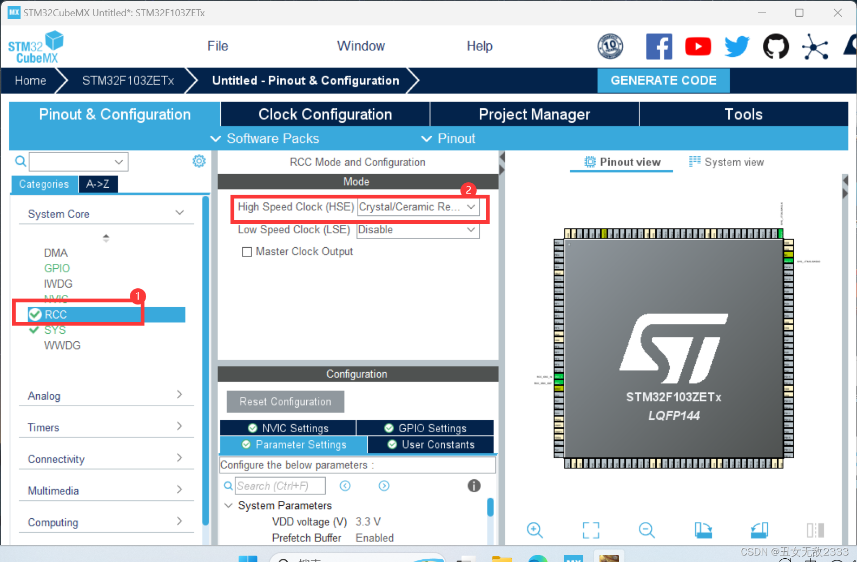
Task: Click the parameter search magnifier icon
Action: [228, 486]
